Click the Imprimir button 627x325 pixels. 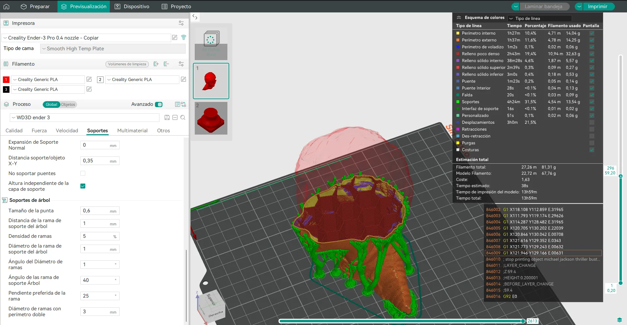(x=599, y=7)
